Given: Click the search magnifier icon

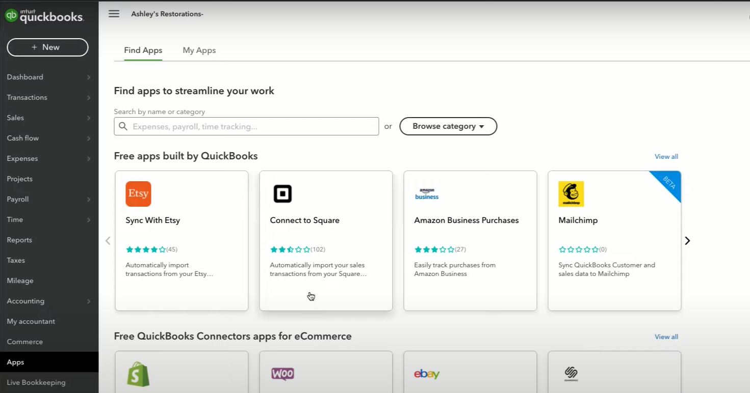Looking at the screenshot, I should pos(123,126).
